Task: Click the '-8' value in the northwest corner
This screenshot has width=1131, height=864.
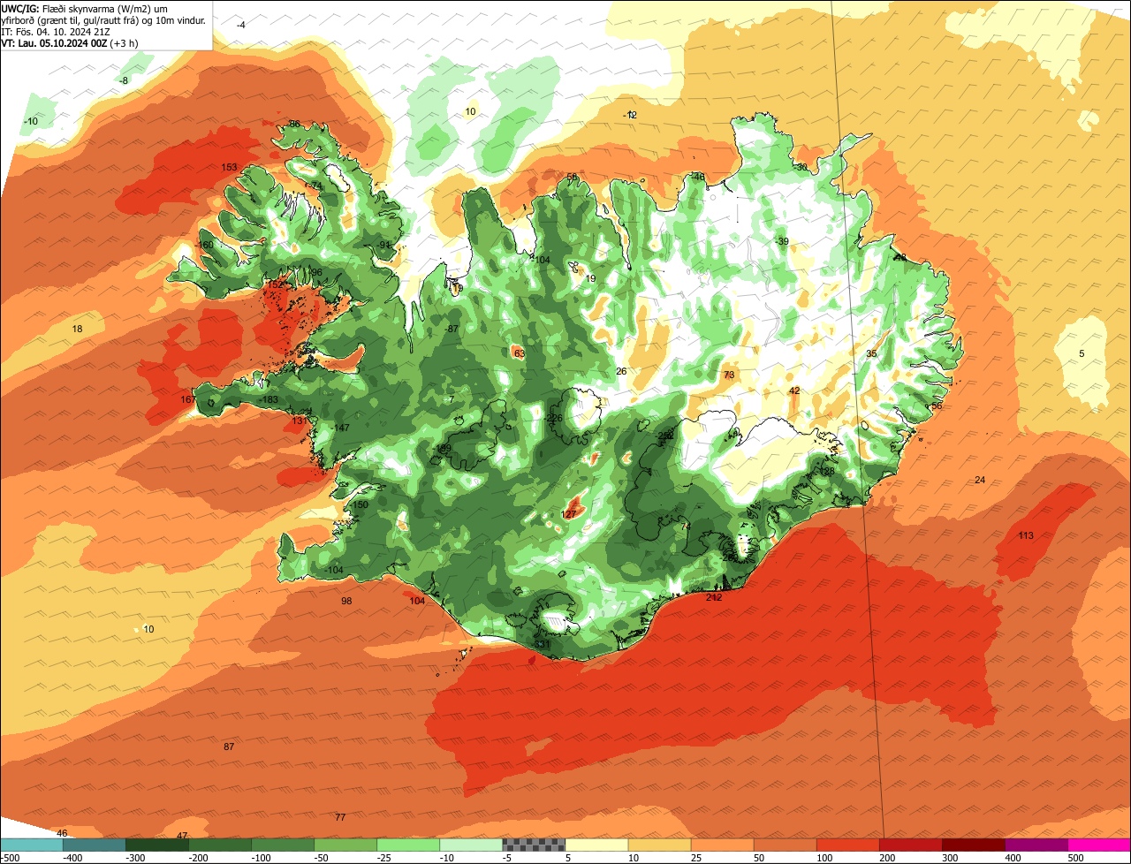Action: point(125,80)
